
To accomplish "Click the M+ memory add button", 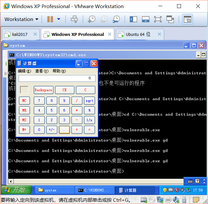I will pos(24,130).
